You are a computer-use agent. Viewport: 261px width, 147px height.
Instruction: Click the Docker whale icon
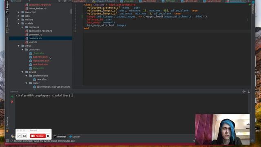click(71, 136)
